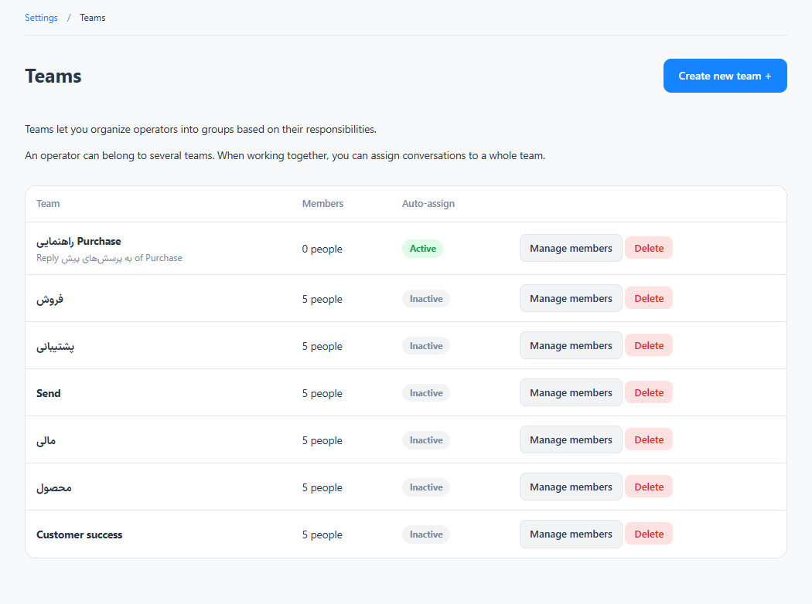The height and width of the screenshot is (604, 812).
Task: Manage members of مالی team
Action: point(571,439)
